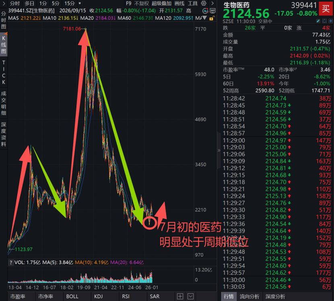The width and height of the screenshot is (334, 301).
Task: Open the 深度分析 tab
Action: point(275,296)
